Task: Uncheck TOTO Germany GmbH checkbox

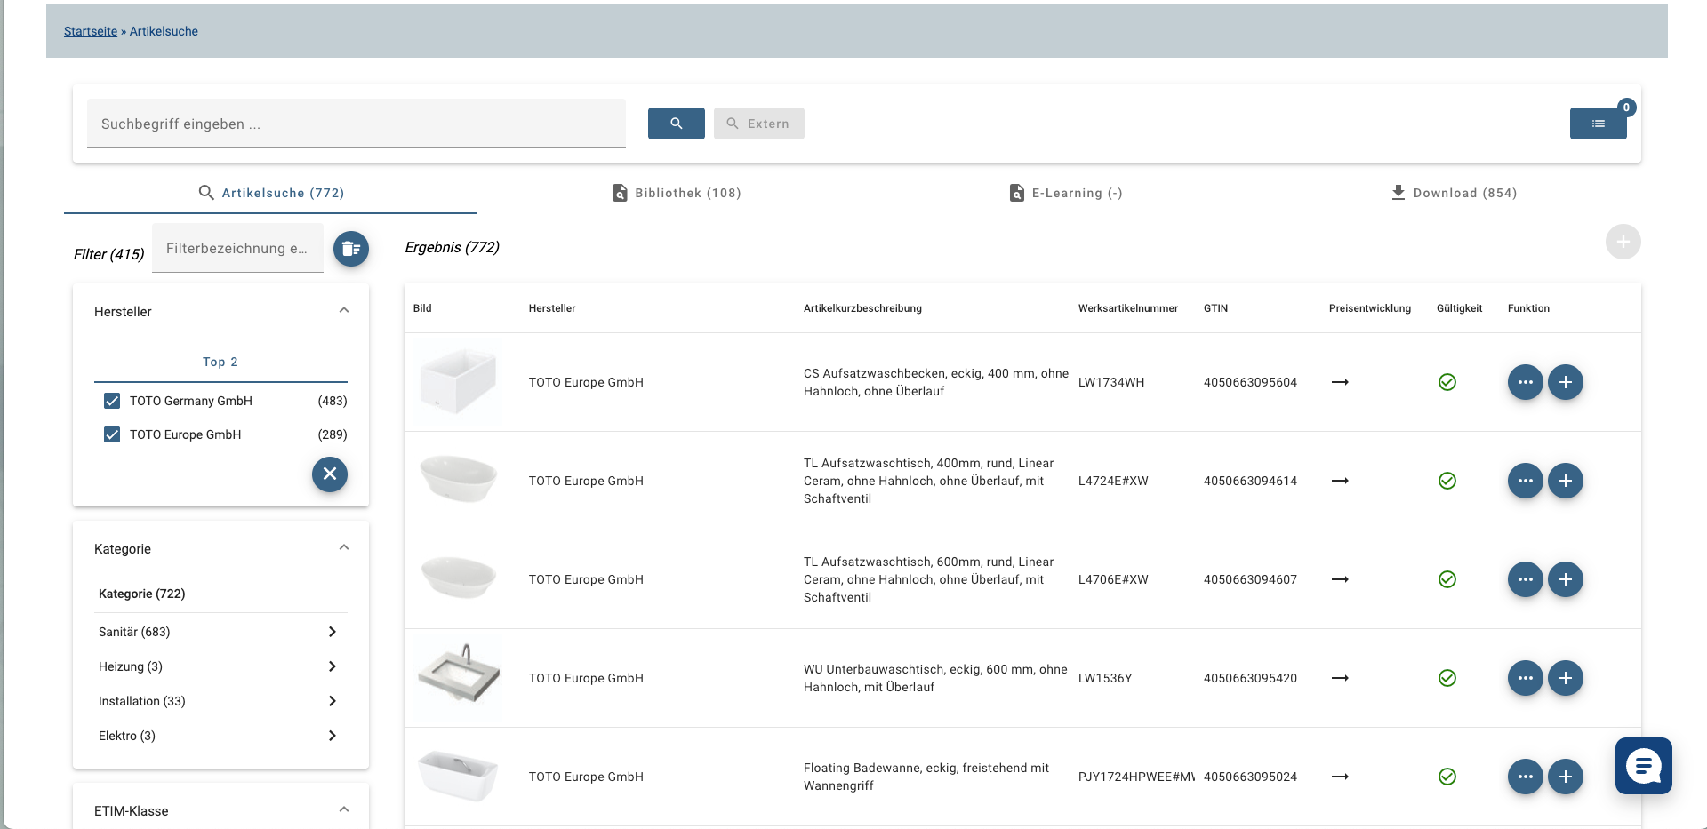Action: (112, 401)
